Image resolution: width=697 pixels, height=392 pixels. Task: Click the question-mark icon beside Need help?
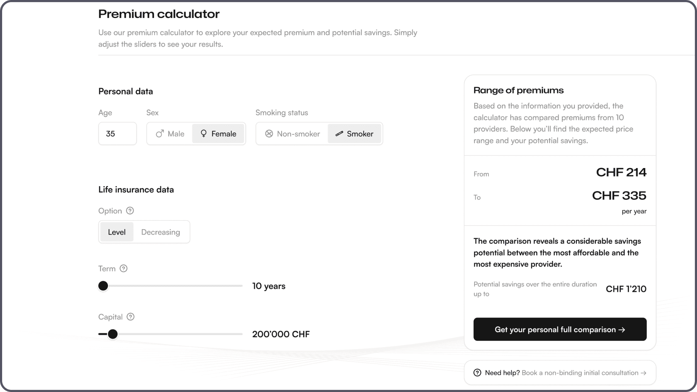pos(477,373)
